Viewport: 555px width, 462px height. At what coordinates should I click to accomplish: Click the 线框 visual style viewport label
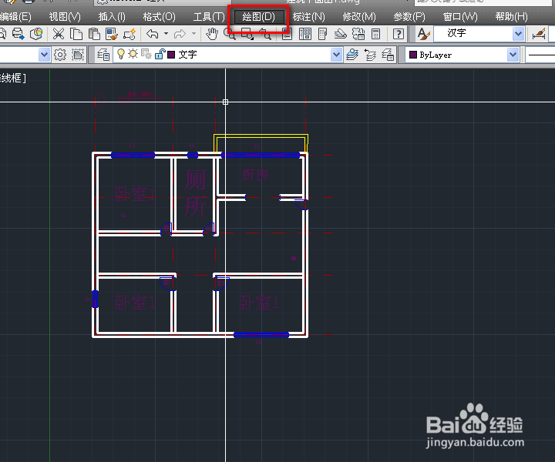click(x=13, y=78)
